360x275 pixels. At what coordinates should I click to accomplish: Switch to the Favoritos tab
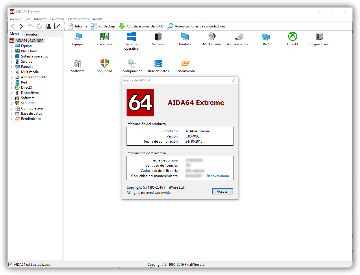coord(31,34)
